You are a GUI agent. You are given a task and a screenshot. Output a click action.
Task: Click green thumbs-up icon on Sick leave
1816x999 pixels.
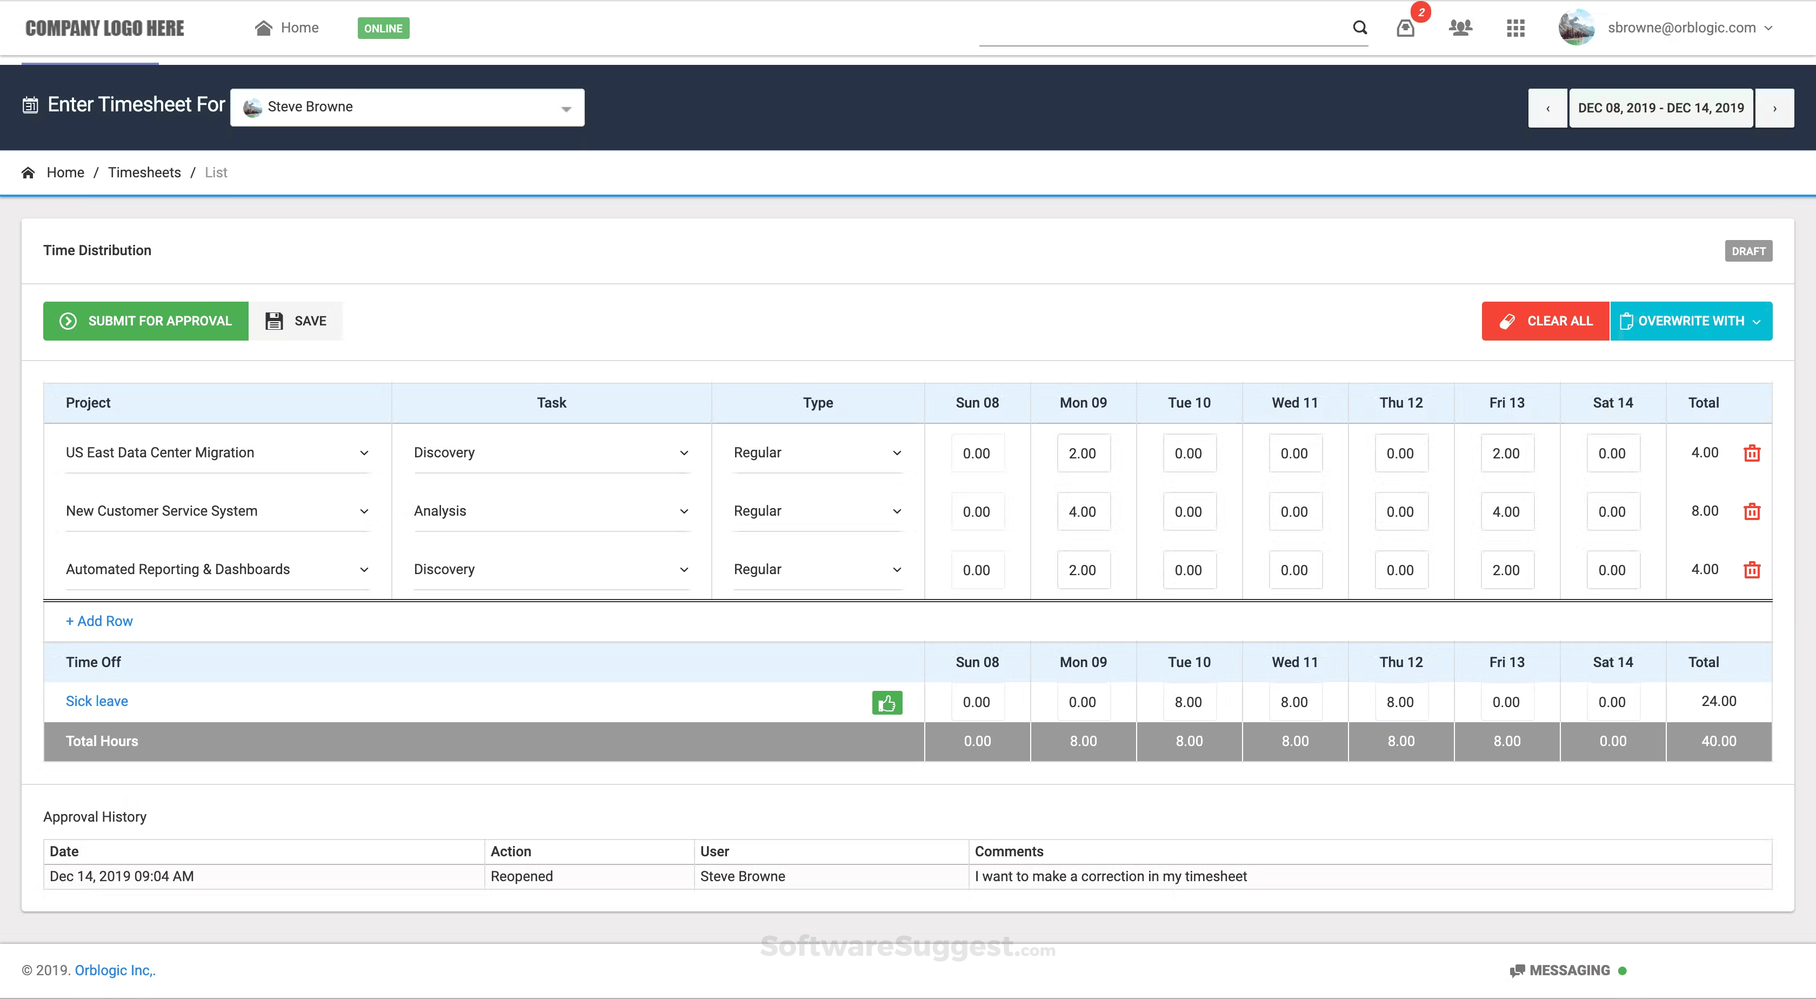(887, 702)
